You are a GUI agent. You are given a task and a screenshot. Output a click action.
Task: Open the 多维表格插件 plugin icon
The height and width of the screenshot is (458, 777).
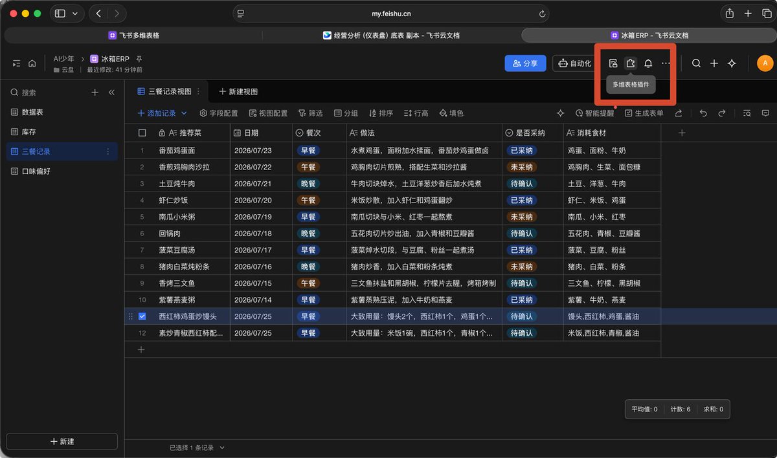(631, 63)
